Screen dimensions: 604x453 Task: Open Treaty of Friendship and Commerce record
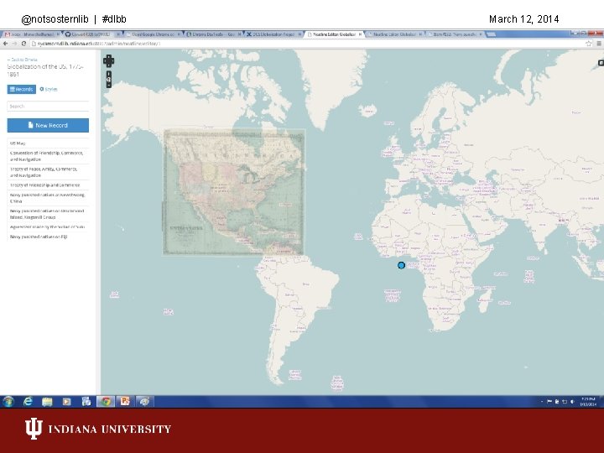(x=48, y=185)
